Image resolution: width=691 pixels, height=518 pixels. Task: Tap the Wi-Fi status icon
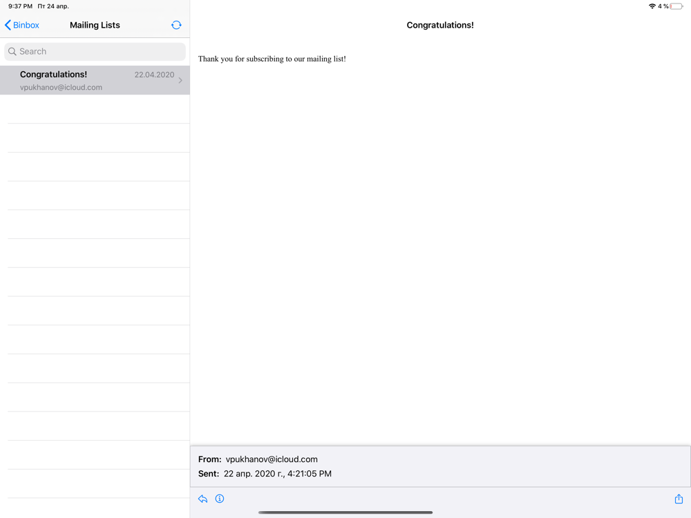point(652,6)
